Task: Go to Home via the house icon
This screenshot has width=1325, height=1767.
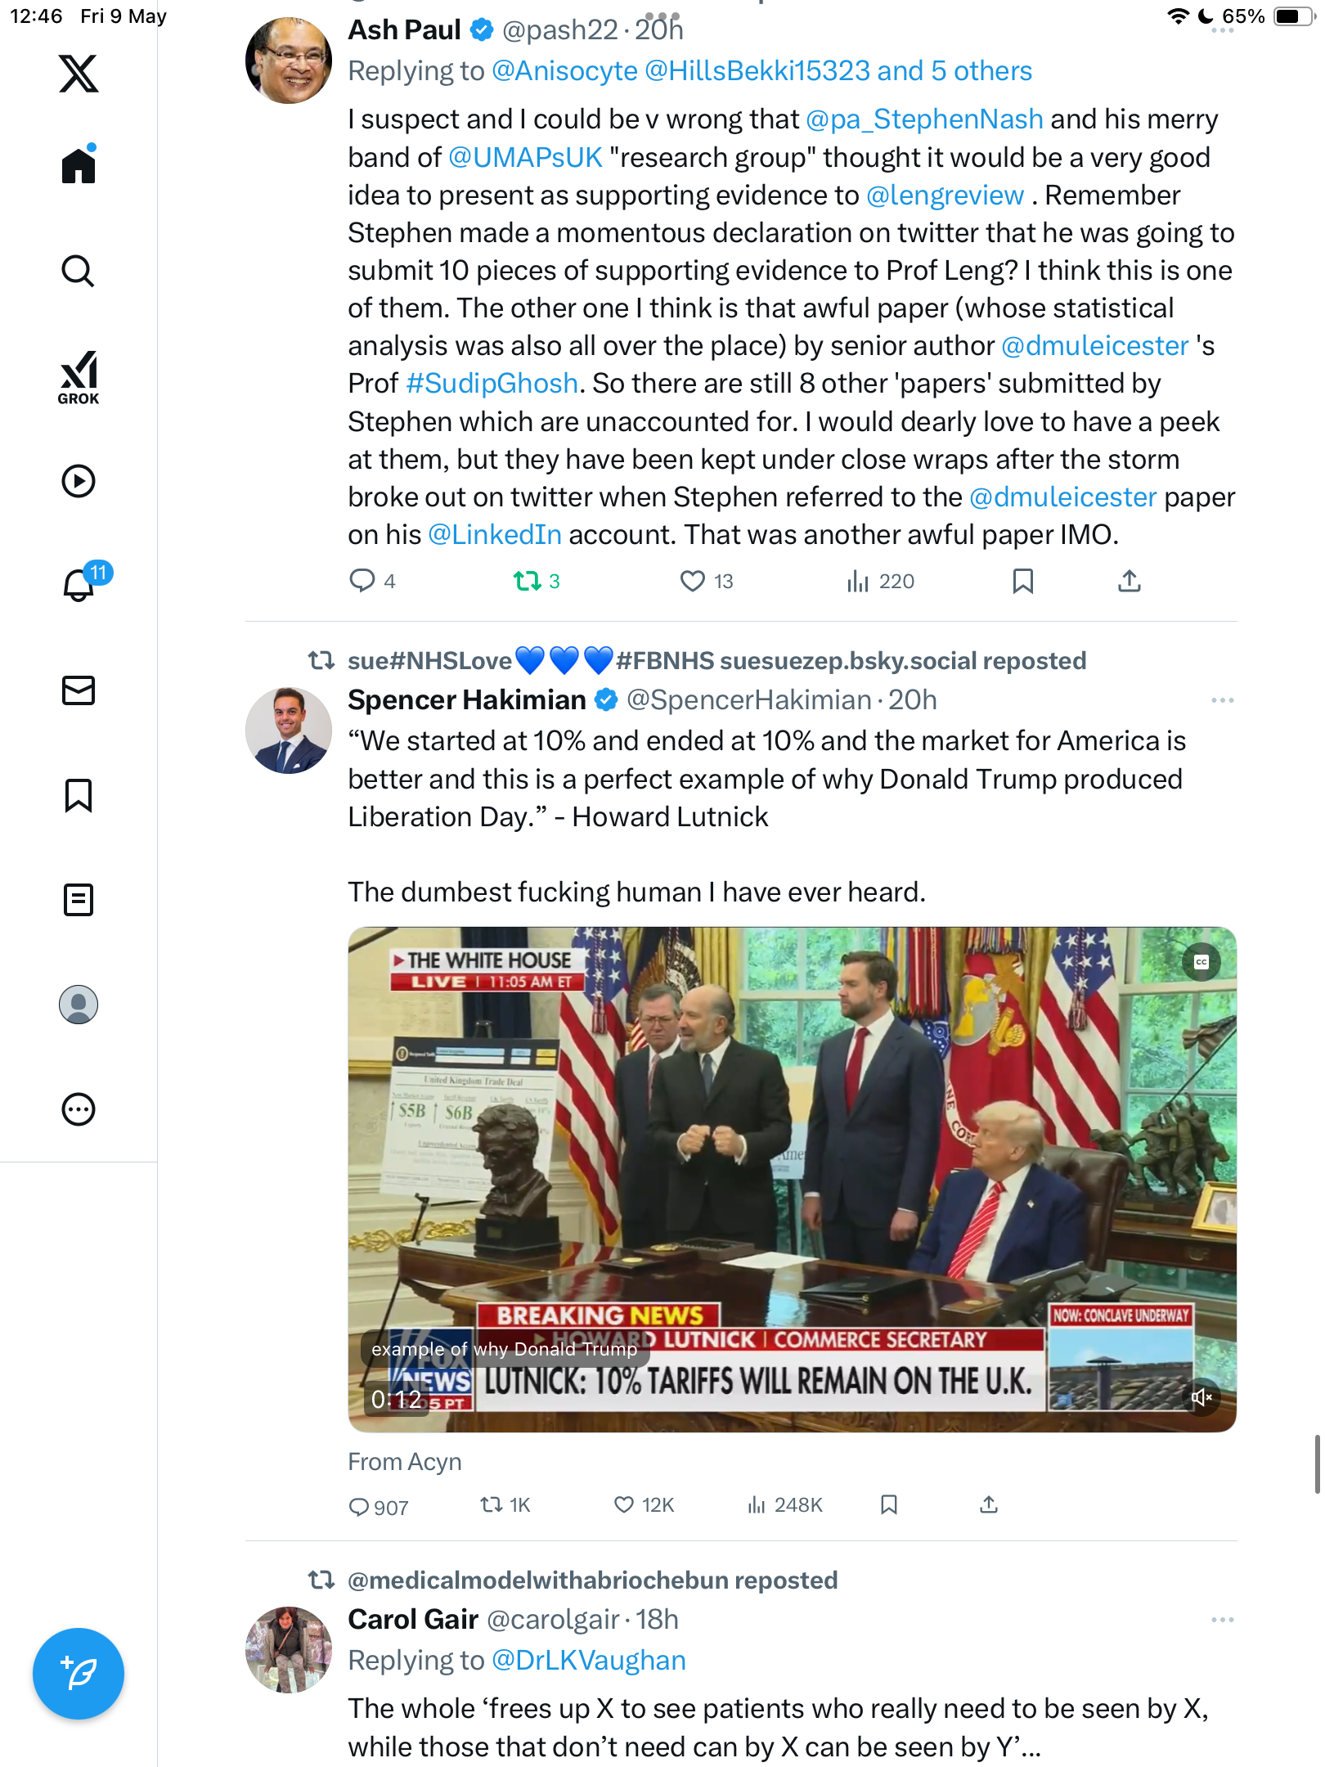Action: click(x=79, y=164)
